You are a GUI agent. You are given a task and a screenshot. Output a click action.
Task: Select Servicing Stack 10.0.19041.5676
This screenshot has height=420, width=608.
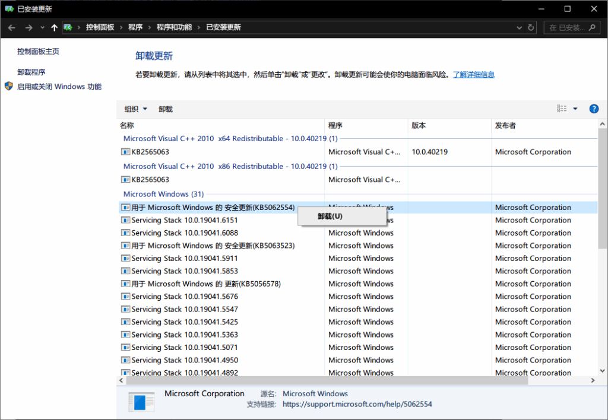pyautogui.click(x=358, y=297)
